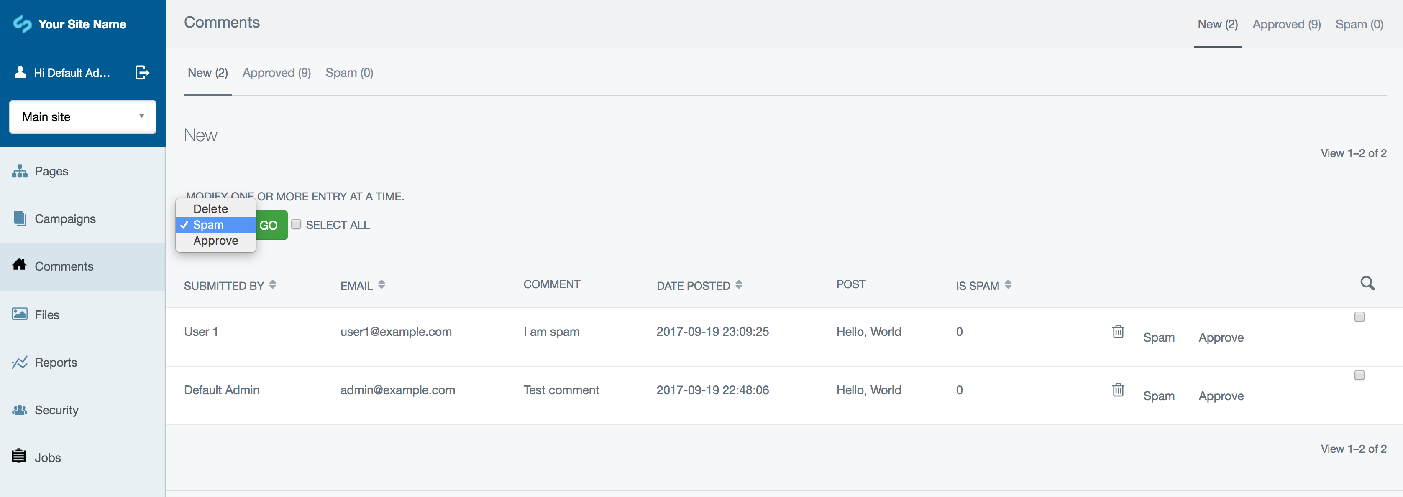Click the Reports sidebar icon
This screenshot has height=497, width=1403.
[20, 362]
